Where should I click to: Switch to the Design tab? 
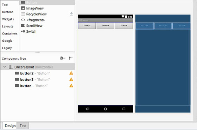[x=10, y=126]
